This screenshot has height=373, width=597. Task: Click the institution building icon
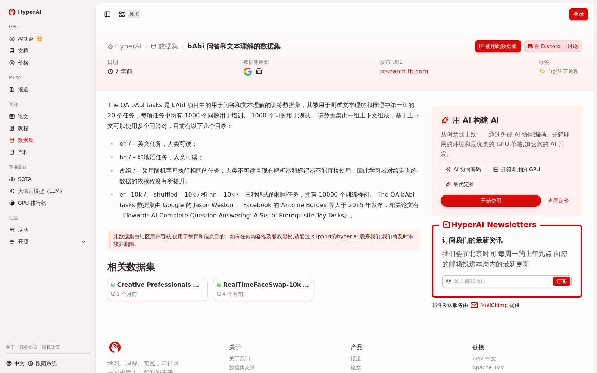(259, 71)
